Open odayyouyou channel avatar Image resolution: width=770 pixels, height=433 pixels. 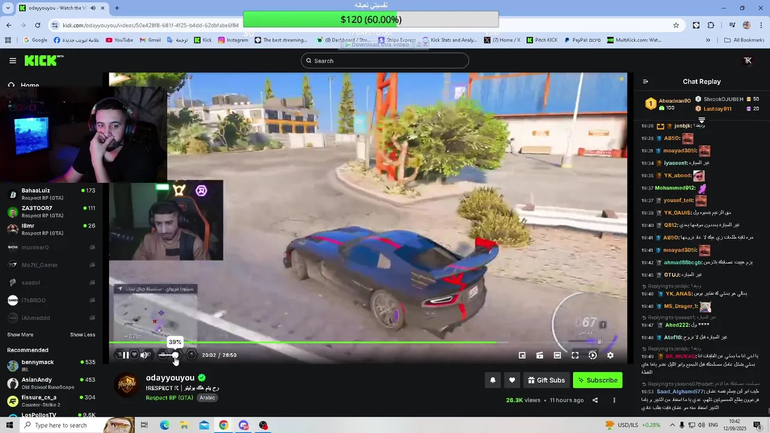point(127,384)
